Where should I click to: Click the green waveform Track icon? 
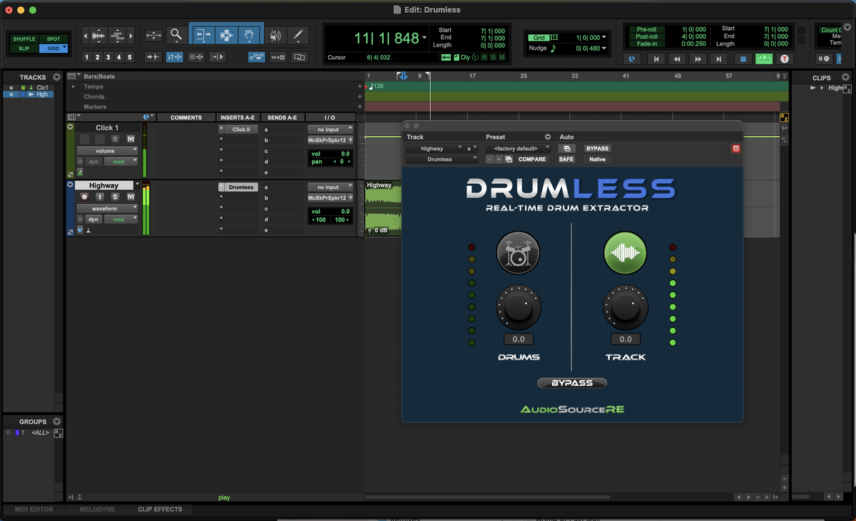(x=625, y=252)
